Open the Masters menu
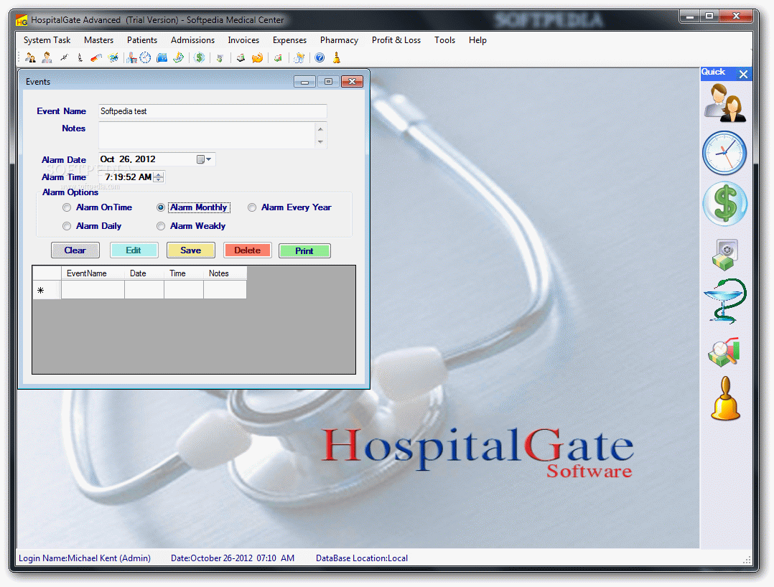The width and height of the screenshot is (774, 587). click(x=99, y=40)
